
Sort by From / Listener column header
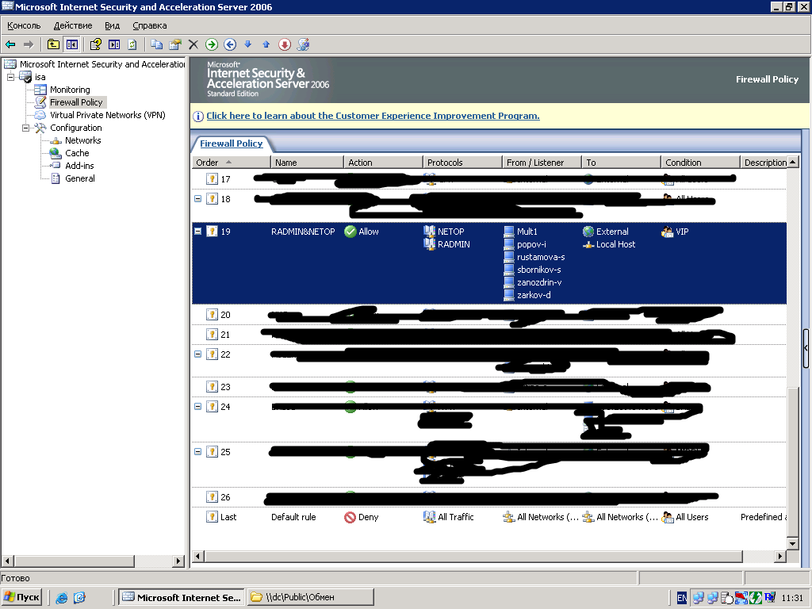click(x=542, y=162)
